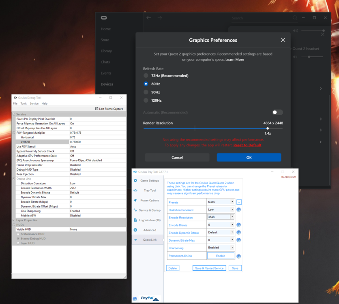Open Log Window (39) section
The image size is (339, 304).
(150, 220)
